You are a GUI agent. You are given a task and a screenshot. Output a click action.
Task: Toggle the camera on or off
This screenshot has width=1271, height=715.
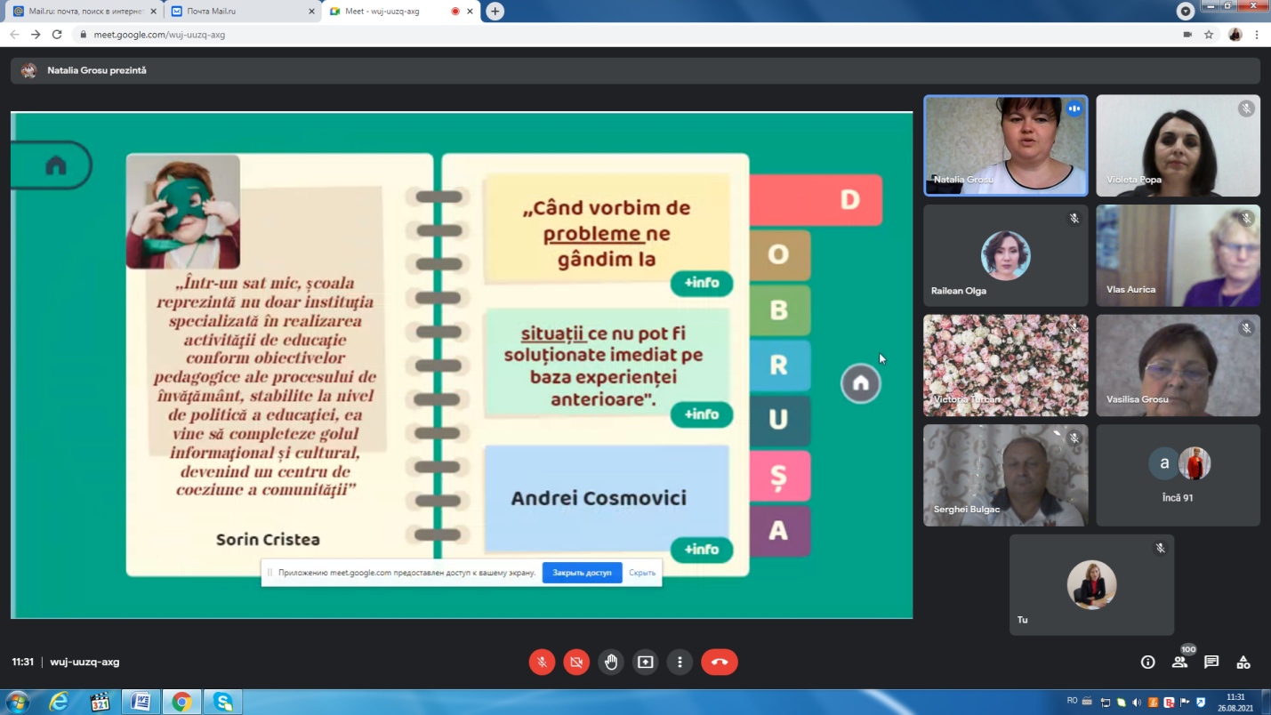[x=576, y=662]
